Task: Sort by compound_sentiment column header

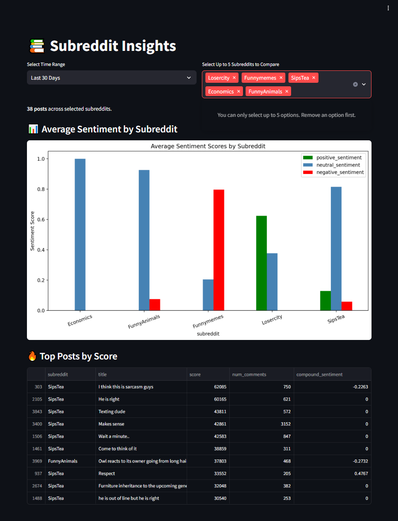Action: (x=332, y=374)
